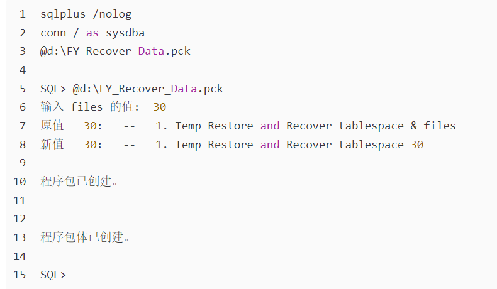Click the final 'SQL>' prompt on line 15
The height and width of the screenshot is (289, 497).
pyautogui.click(x=53, y=275)
